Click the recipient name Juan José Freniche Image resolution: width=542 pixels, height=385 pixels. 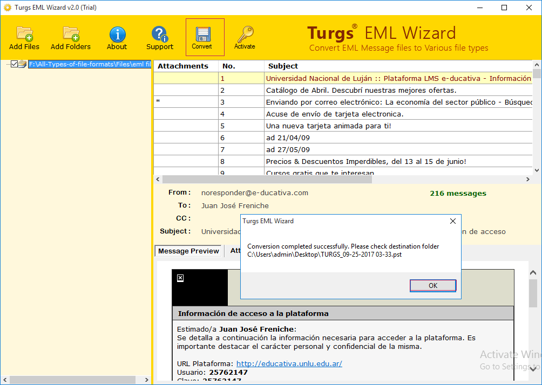click(x=235, y=206)
